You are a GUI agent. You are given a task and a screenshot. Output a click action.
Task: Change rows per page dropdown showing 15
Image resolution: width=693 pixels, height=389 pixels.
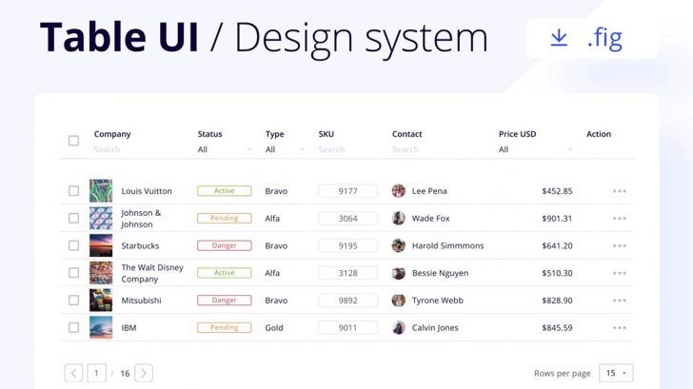[616, 373]
